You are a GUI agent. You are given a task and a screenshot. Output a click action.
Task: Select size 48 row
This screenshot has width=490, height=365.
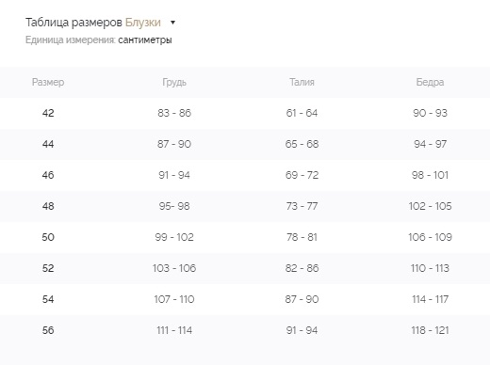coord(245,206)
